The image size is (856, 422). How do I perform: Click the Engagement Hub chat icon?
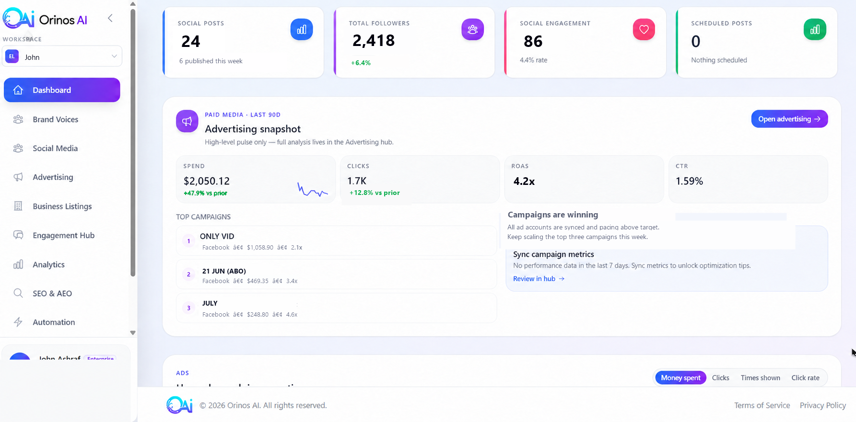(x=18, y=235)
